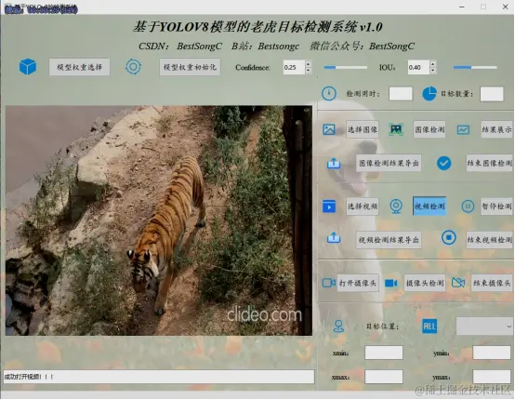Viewport: 515px width, 400px height.
Task: Click the tiger video preview
Action: pos(159,220)
